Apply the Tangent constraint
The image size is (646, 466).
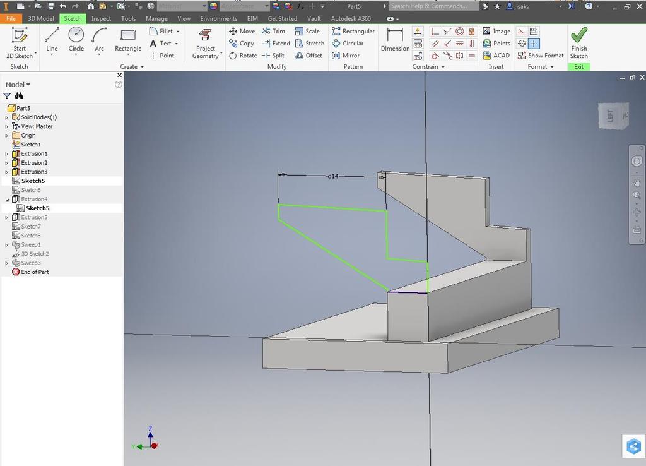coord(435,56)
